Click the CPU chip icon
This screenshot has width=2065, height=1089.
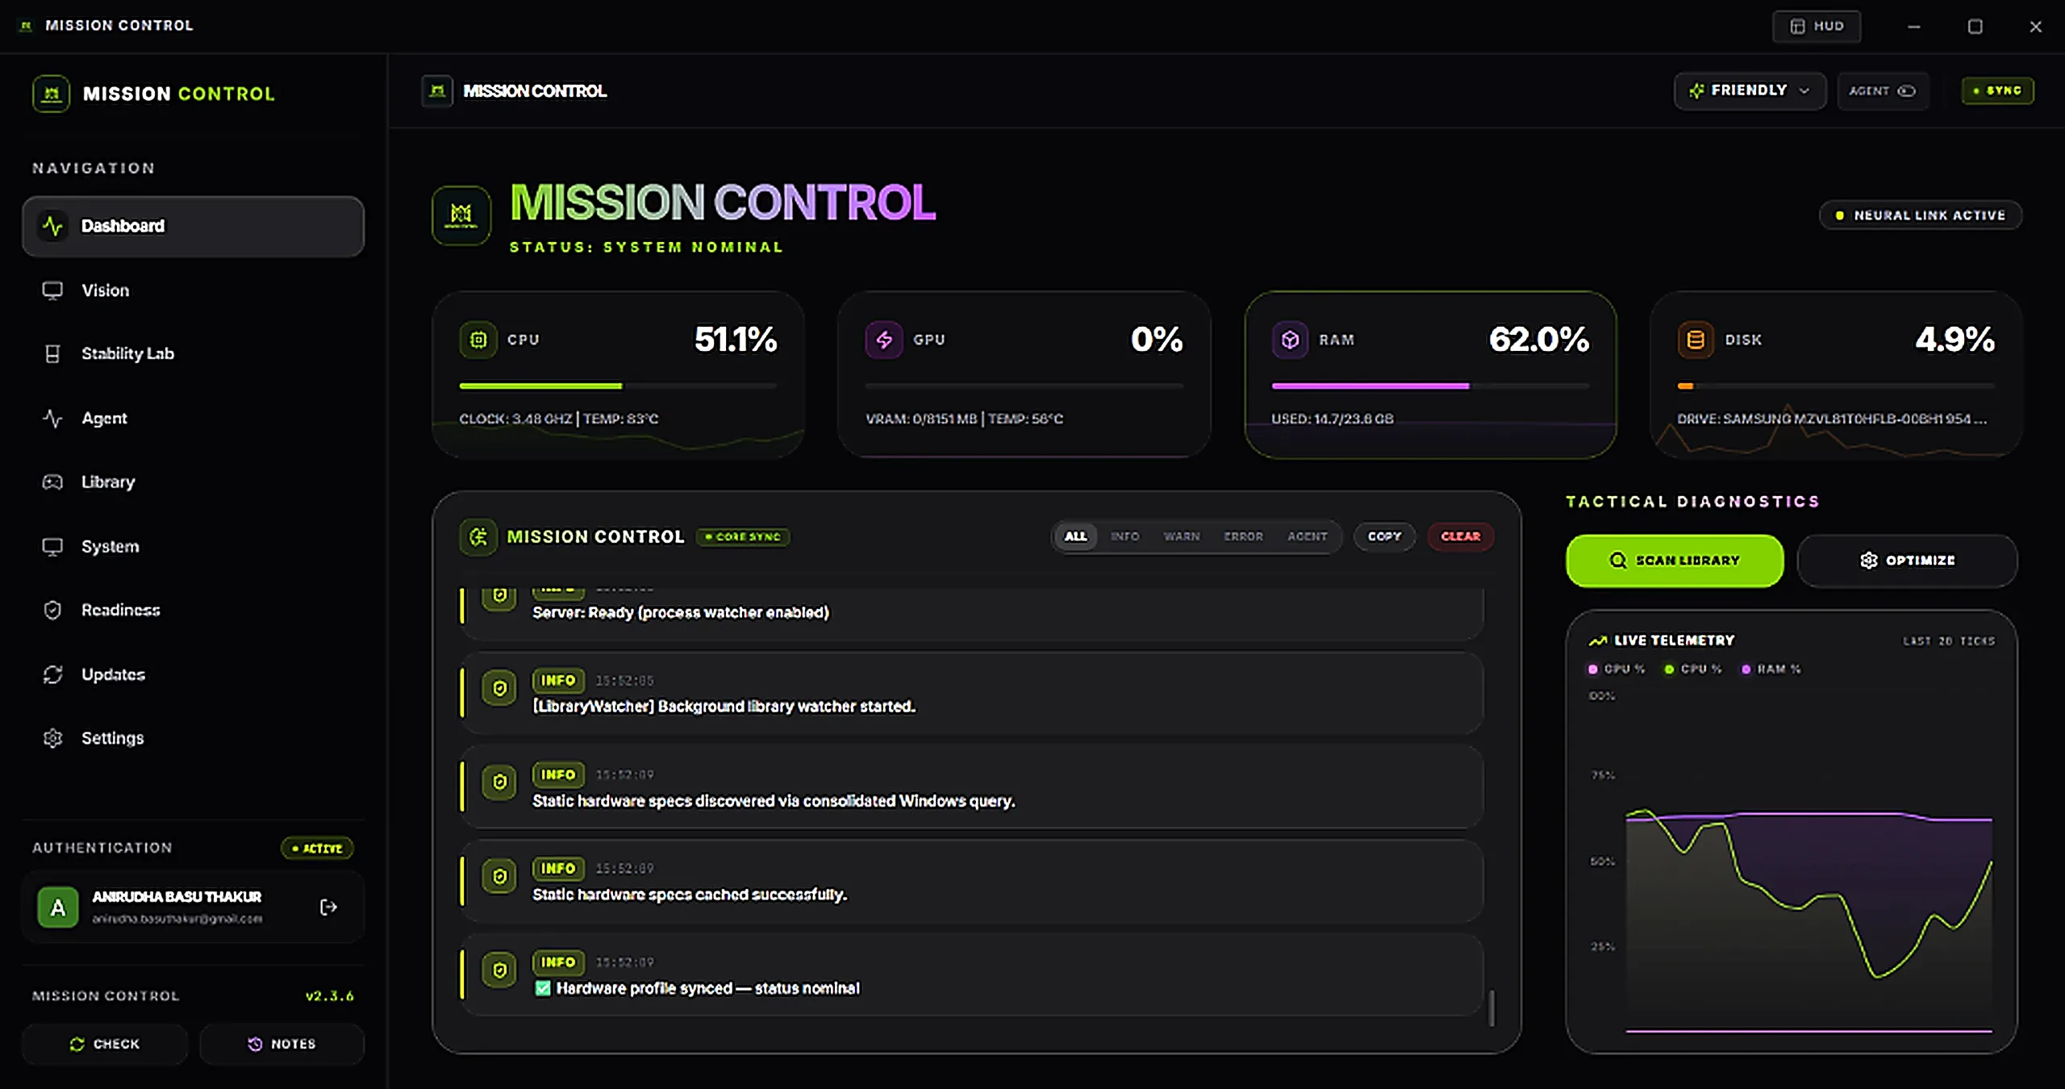(x=478, y=340)
